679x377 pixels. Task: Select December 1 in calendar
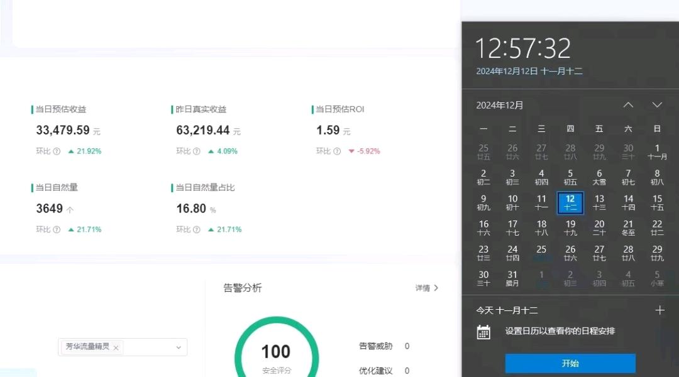(657, 152)
